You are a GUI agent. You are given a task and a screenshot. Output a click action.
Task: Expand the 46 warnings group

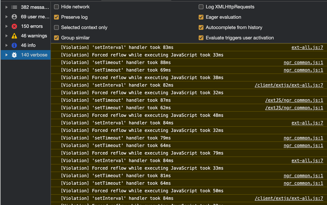pyautogui.click(x=7, y=36)
